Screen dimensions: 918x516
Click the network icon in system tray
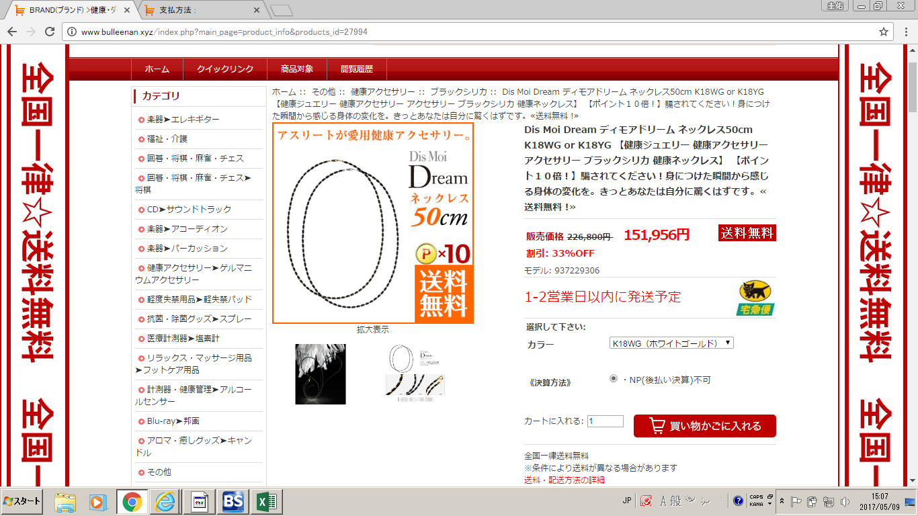pyautogui.click(x=828, y=501)
